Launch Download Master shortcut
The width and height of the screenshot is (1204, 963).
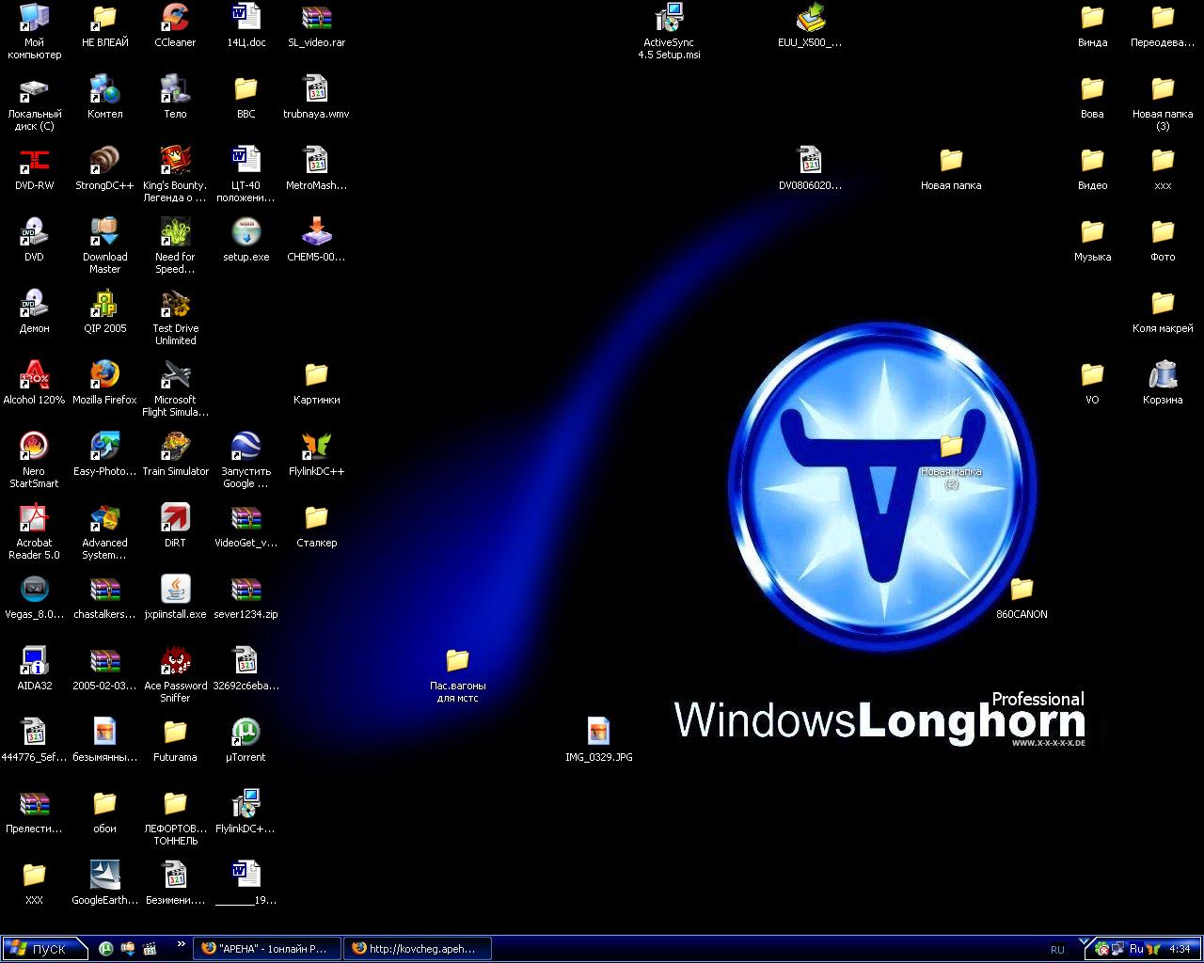point(104,245)
